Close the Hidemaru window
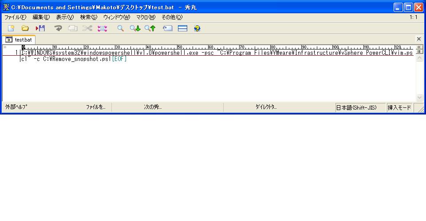The width and height of the screenshot is (426, 221). [x=418, y=8]
